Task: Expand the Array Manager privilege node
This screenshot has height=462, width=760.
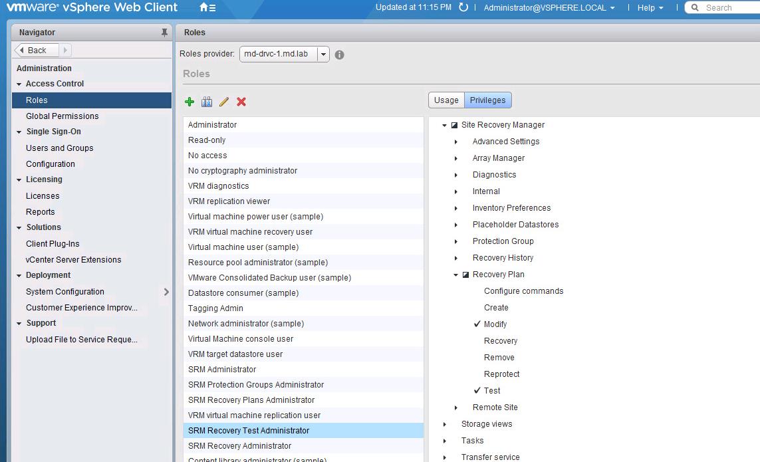Action: coord(456,158)
